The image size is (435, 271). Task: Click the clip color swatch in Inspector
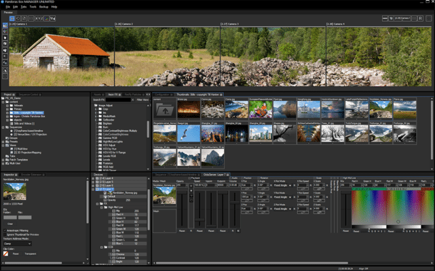tap(6, 253)
